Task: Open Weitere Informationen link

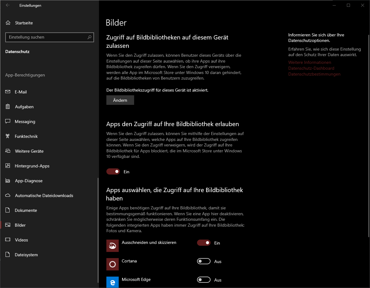Action: [x=310, y=62]
